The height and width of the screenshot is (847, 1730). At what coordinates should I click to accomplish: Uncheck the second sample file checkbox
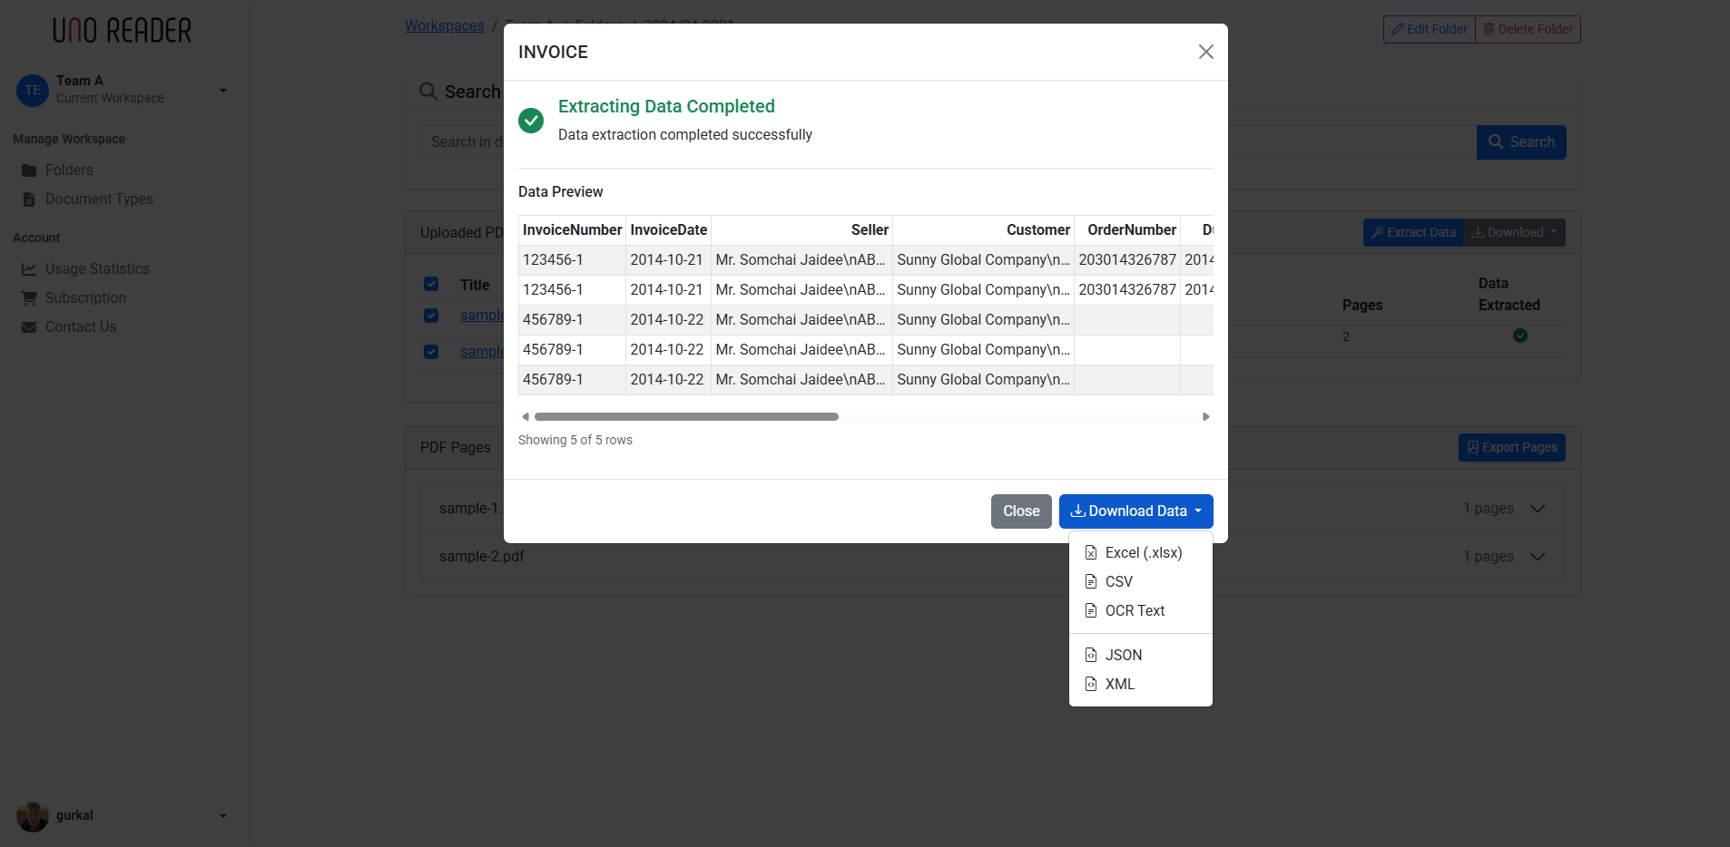(431, 352)
